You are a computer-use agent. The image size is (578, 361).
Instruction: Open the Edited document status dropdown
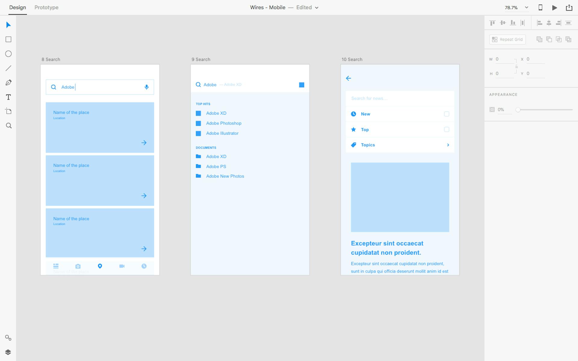(307, 8)
